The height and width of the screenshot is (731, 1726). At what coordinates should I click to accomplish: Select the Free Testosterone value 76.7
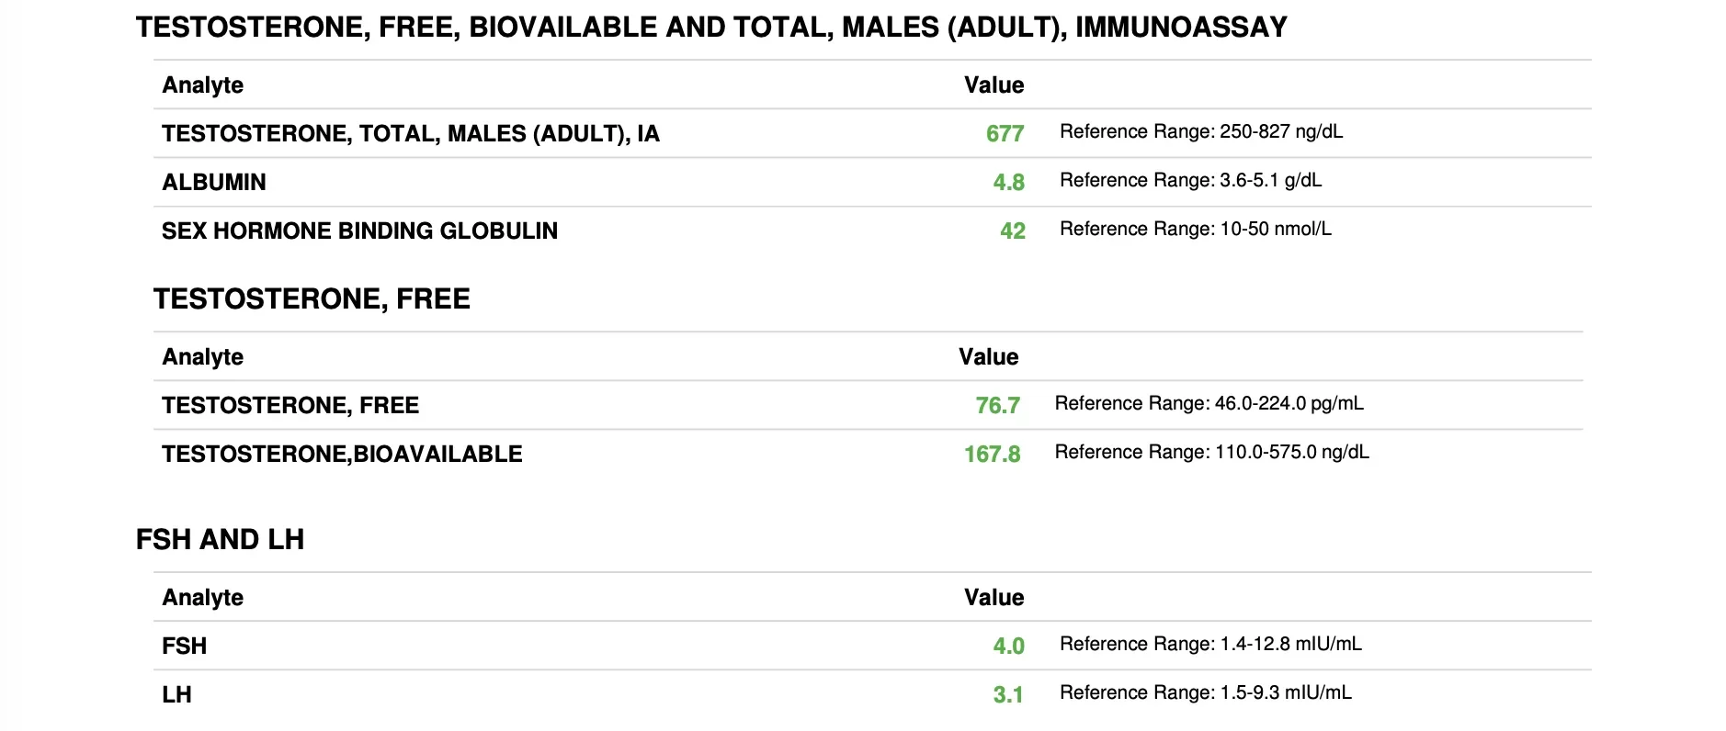[997, 406]
